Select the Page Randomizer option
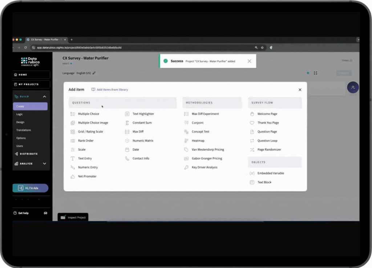 tap(269, 149)
